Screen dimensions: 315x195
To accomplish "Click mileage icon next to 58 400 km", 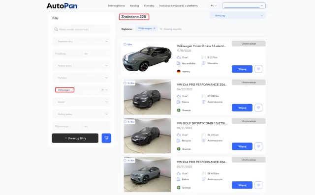I will (204, 173).
